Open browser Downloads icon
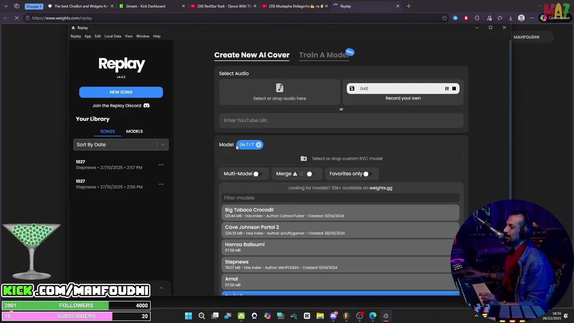This screenshot has height=323, width=574. (x=510, y=18)
